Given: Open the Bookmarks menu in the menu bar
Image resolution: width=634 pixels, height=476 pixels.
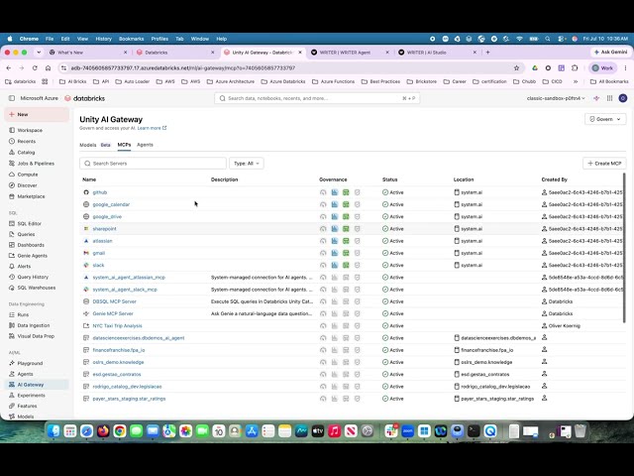Looking at the screenshot, I should point(131,39).
